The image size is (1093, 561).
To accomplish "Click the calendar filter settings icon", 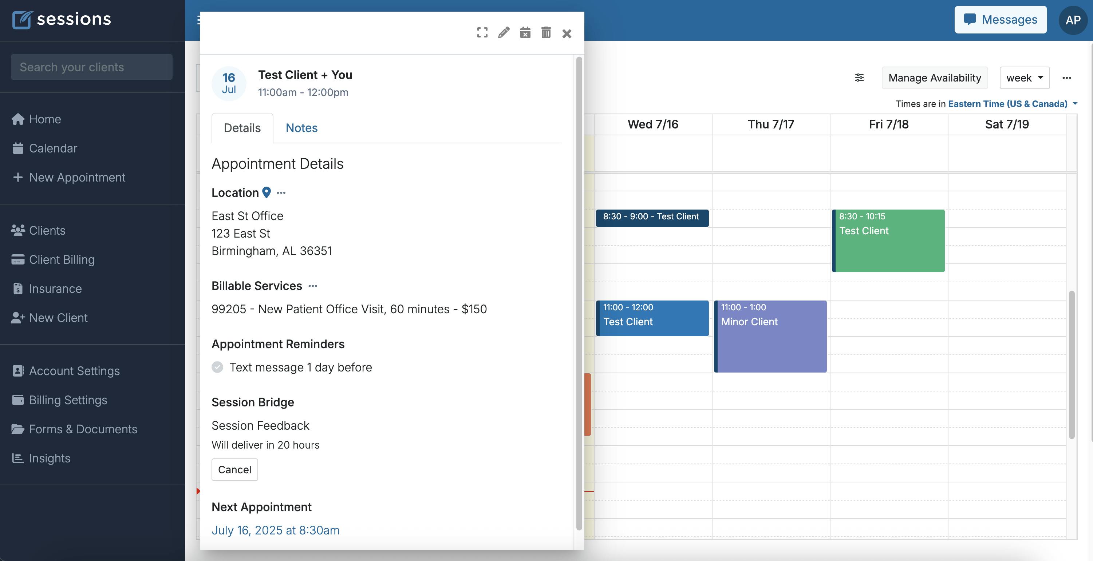I will click(859, 77).
